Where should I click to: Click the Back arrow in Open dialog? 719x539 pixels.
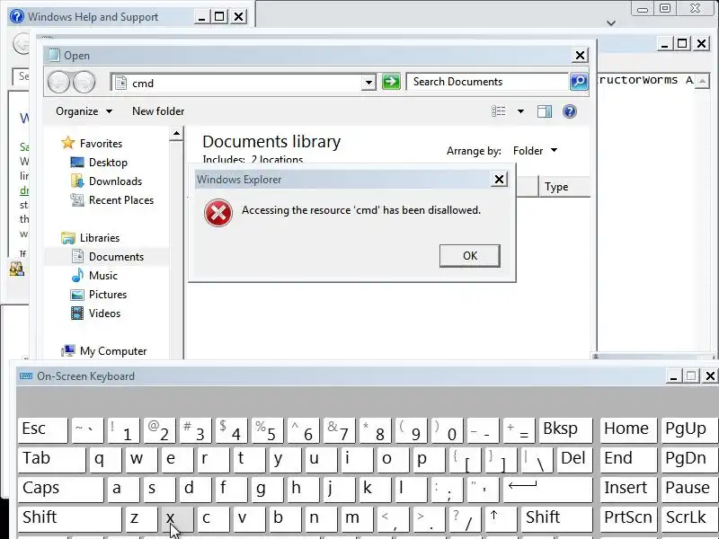click(x=58, y=83)
